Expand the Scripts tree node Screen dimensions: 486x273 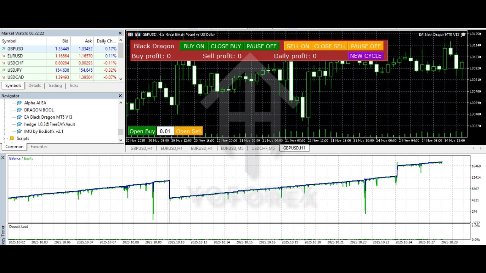click(x=4, y=138)
